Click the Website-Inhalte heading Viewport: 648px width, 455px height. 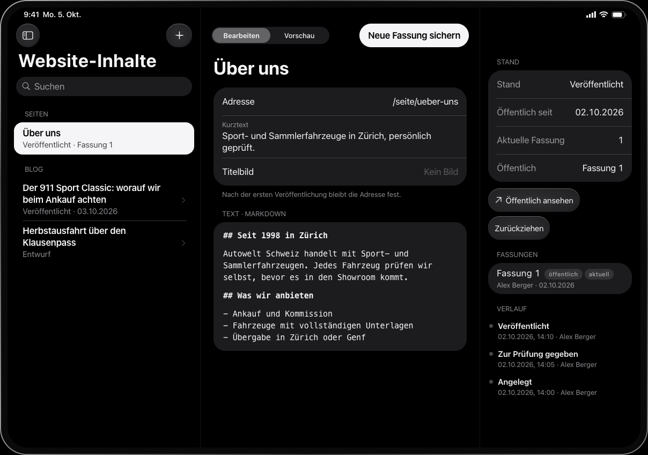point(87,61)
